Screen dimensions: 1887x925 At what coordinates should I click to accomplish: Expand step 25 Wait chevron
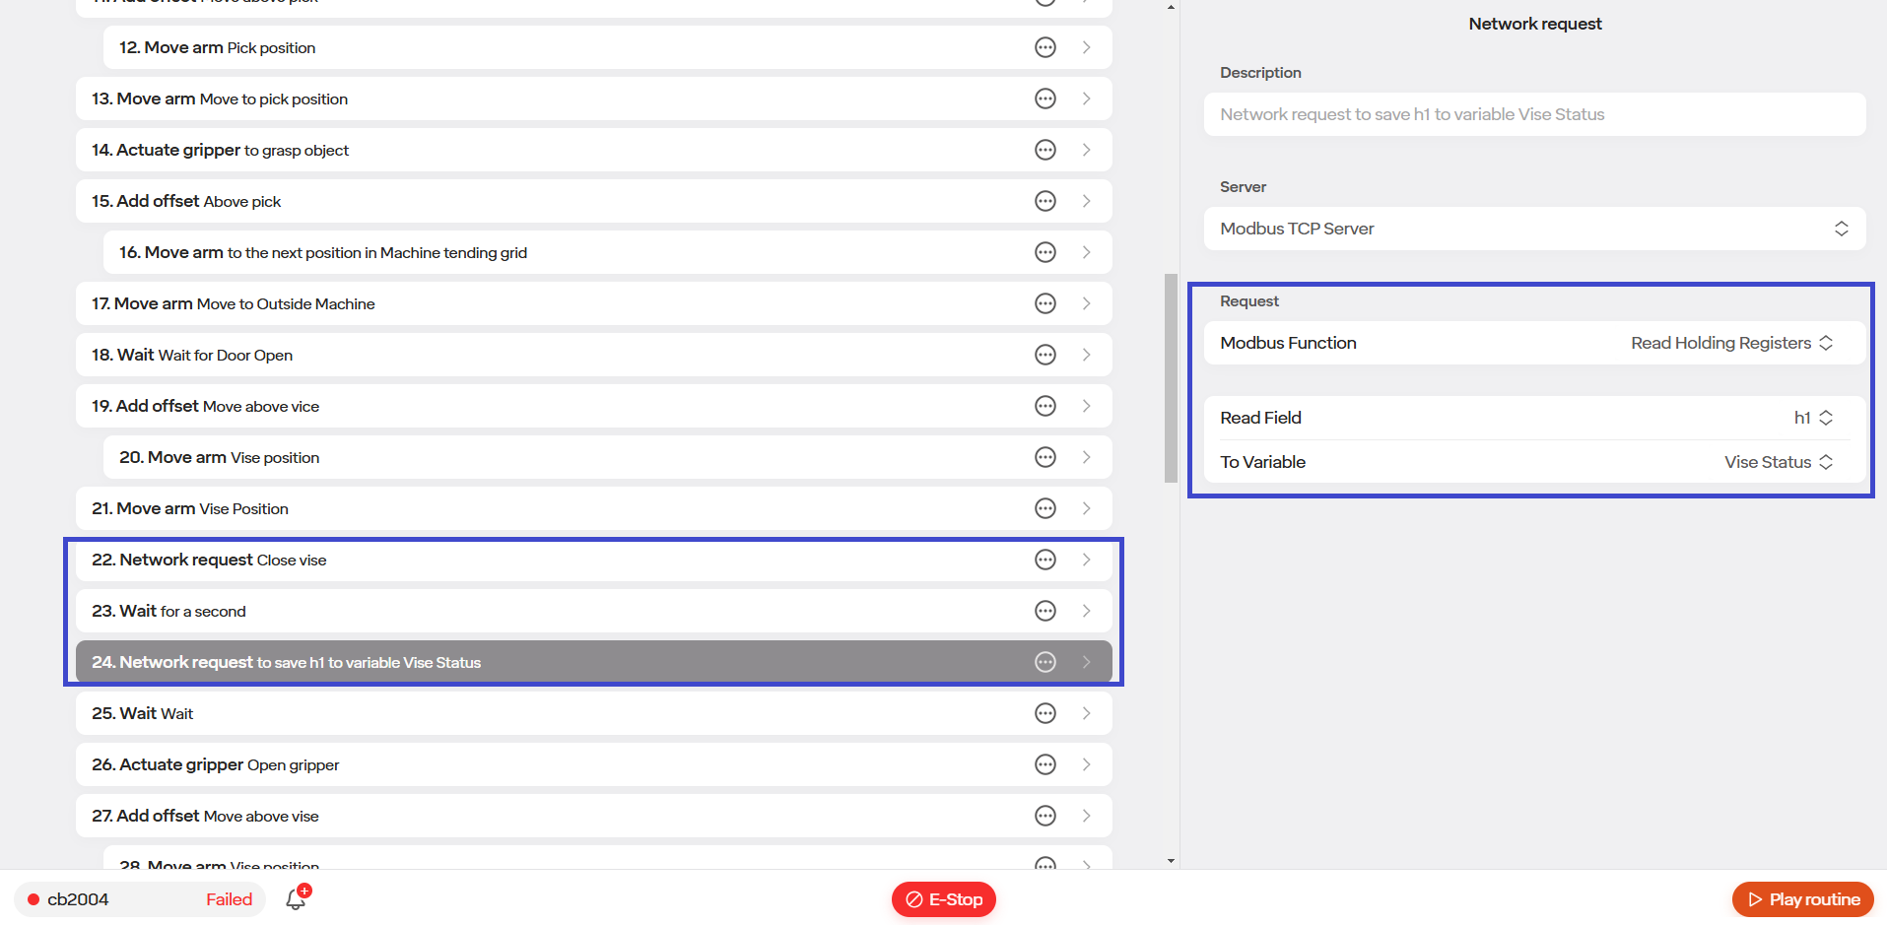[1086, 713]
